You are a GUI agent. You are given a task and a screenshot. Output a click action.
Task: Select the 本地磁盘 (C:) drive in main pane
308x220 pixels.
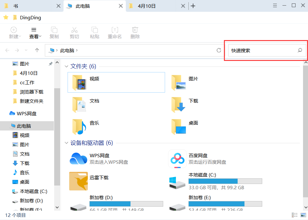pyautogui.click(x=216, y=181)
